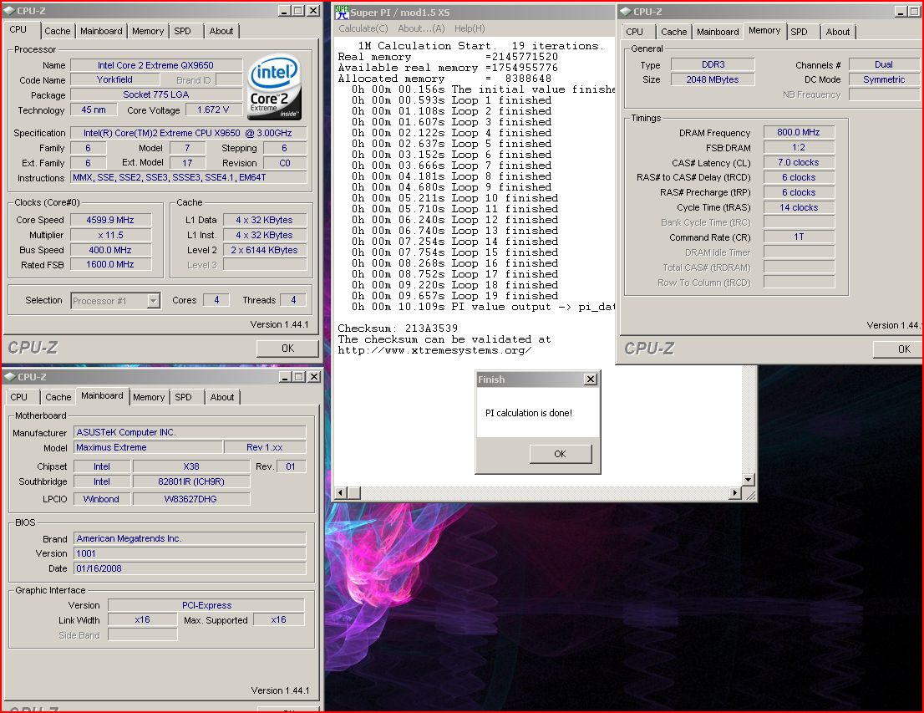Open About tab in Mainboard CPU-Z window

(222, 398)
